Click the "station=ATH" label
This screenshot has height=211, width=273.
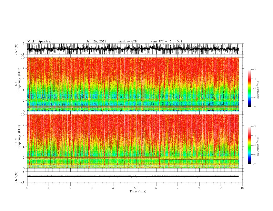tap(128, 41)
